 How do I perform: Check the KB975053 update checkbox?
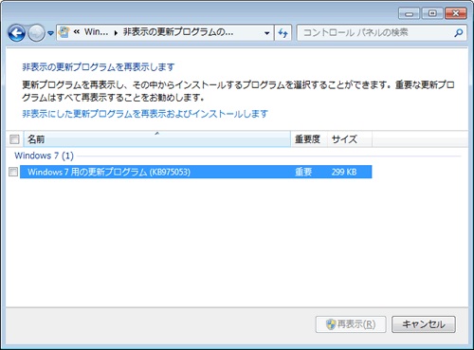[x=13, y=172]
